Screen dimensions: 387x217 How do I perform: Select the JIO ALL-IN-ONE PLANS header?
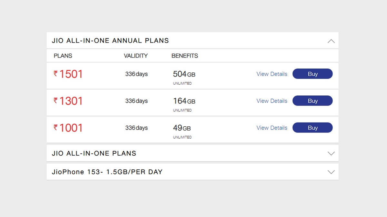(94, 153)
